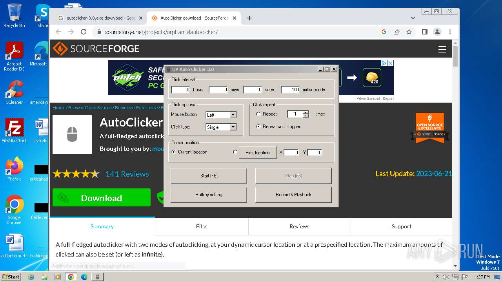Viewport: 502px width, 282px height.
Task: Click the X coordinate field
Action: click(x=291, y=152)
